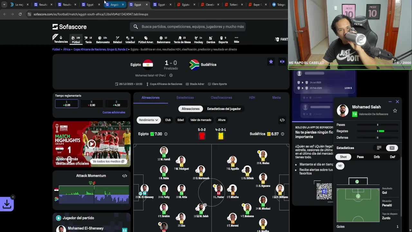Select the Altura lineup filter
The image size is (412, 232).
tap(222, 120)
